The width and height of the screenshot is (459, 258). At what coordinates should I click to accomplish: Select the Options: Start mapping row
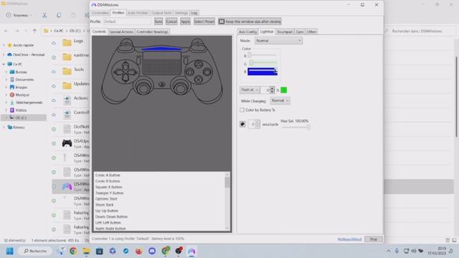coord(106,199)
